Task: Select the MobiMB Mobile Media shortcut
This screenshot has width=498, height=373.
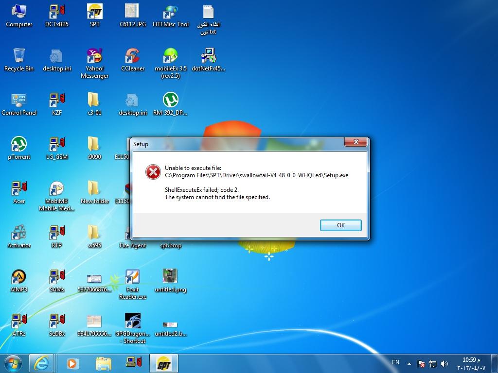Action: [x=57, y=196]
